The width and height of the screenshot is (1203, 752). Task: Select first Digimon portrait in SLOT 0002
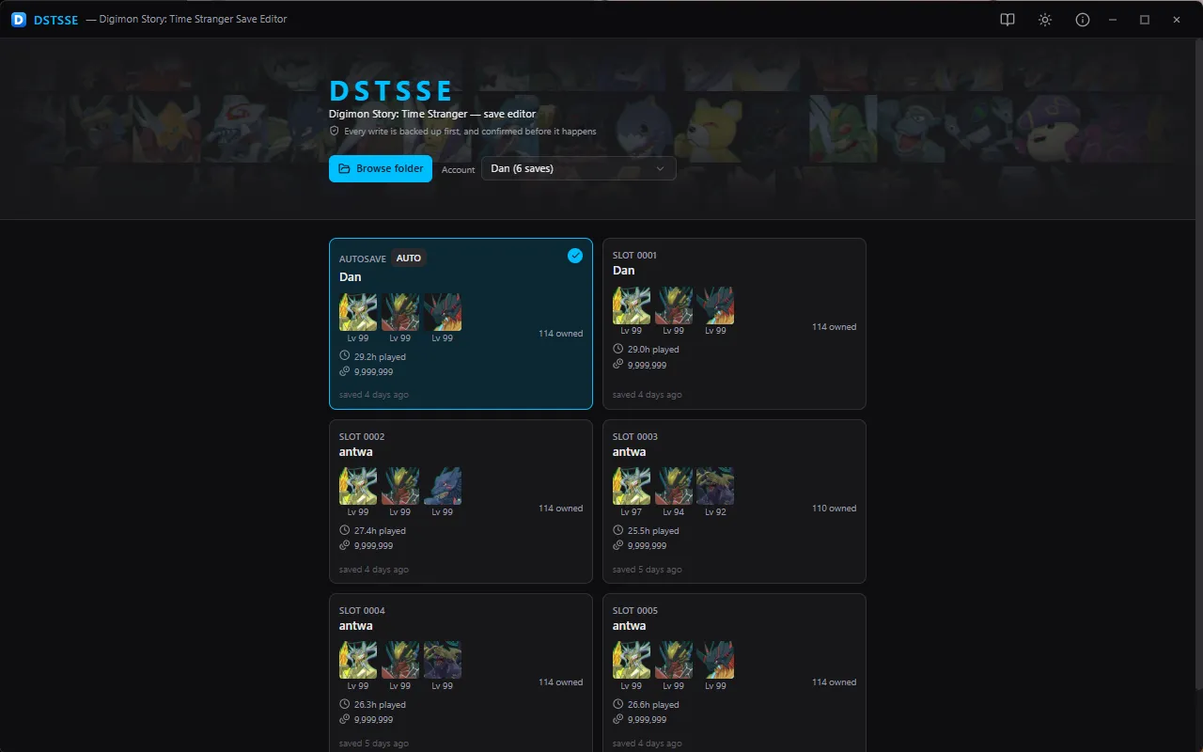click(x=358, y=486)
